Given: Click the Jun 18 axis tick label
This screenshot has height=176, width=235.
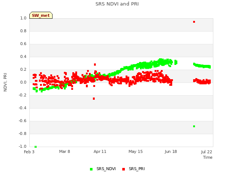Looking at the screenshot, I should [171, 151].
